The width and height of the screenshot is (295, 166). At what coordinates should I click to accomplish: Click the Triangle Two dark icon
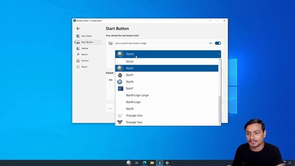(120, 122)
